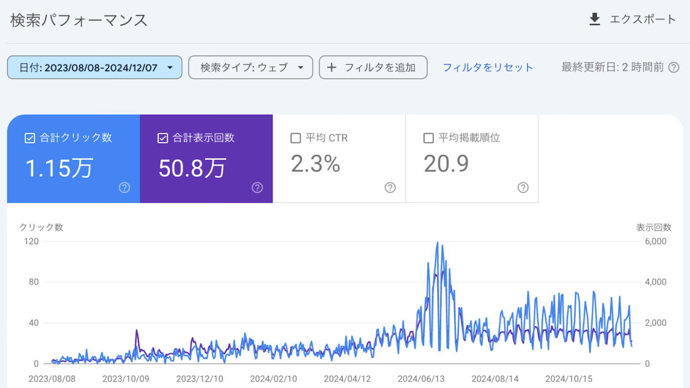Click the 検索パフォーマンス page heading
690x388 pixels.
click(79, 20)
